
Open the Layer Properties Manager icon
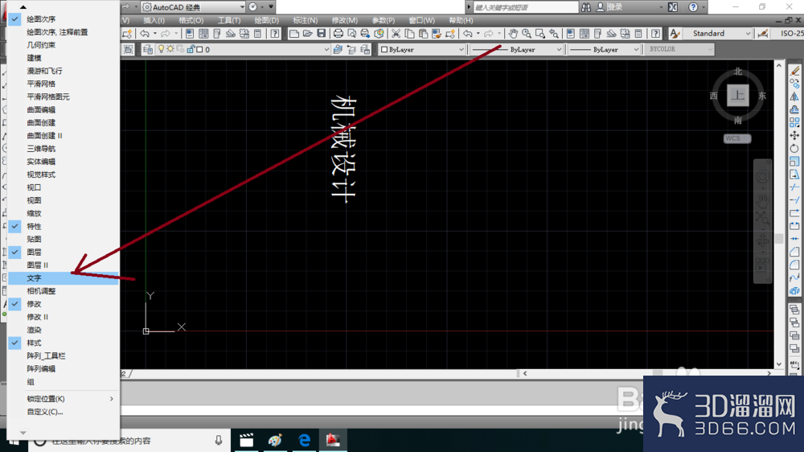[148, 50]
